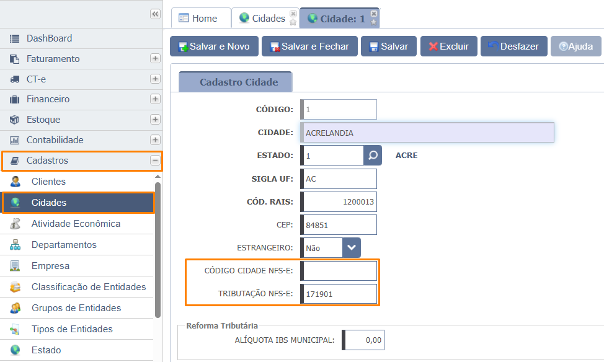
Task: Collapse the sidebar with the double-arrow icon
Action: (155, 14)
